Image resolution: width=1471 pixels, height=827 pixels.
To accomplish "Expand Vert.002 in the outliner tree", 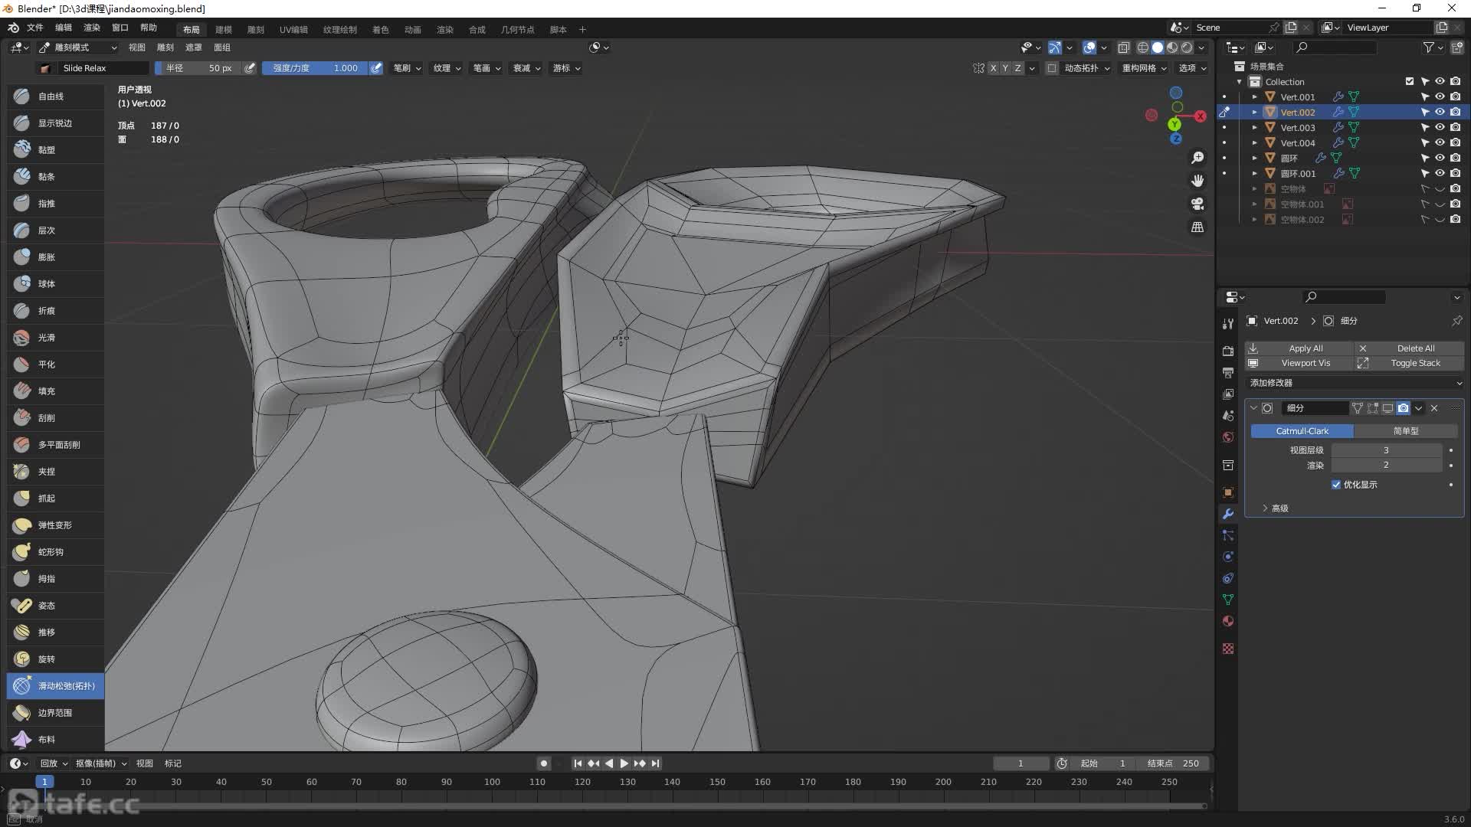I will pos(1254,113).
